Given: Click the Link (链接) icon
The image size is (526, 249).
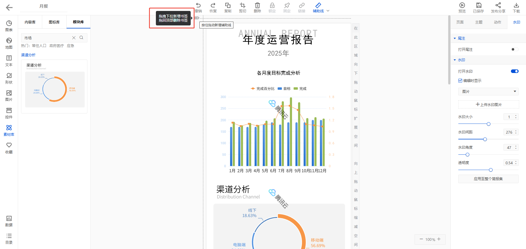Looking at the screenshot, I should pyautogui.click(x=302, y=5).
